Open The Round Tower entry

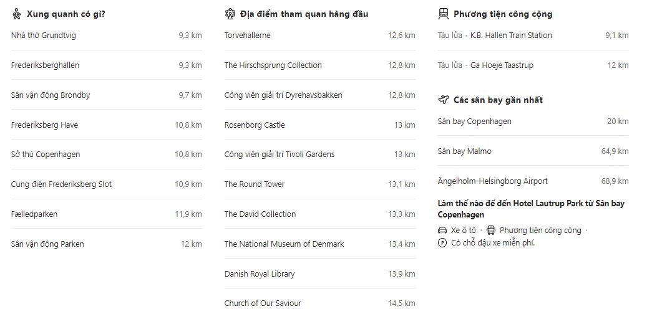tap(255, 184)
